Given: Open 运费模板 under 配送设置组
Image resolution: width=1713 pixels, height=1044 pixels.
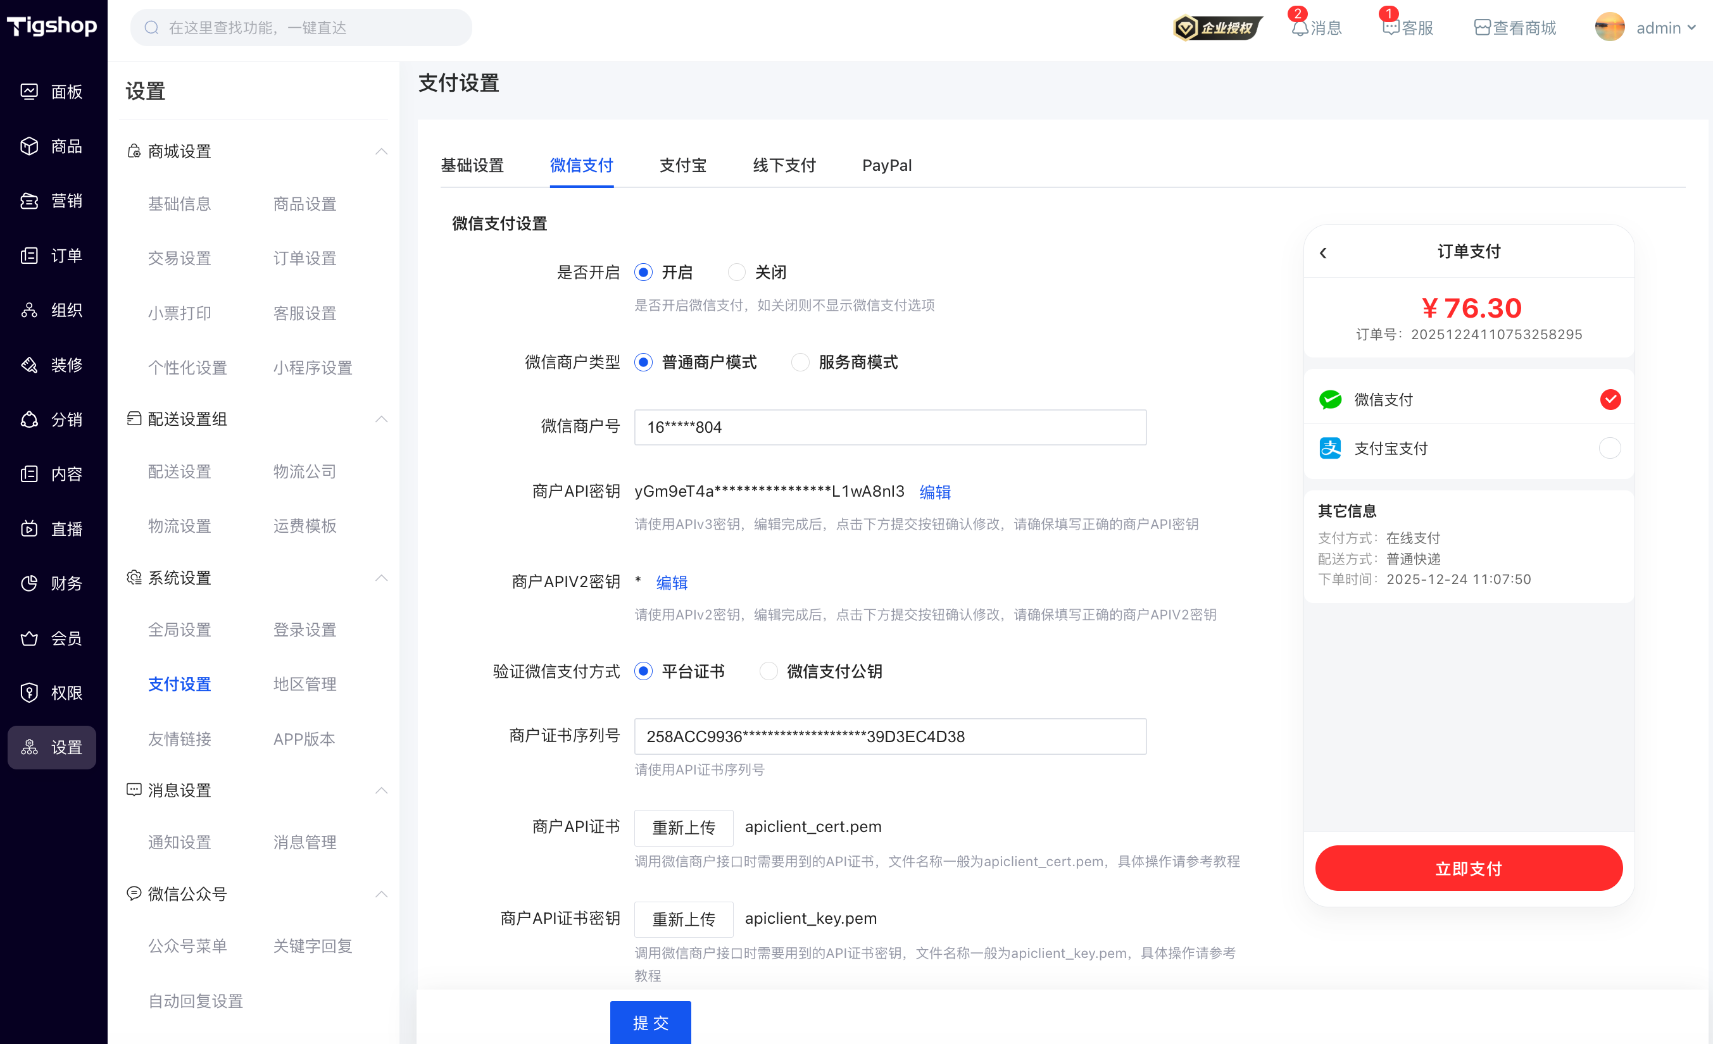Looking at the screenshot, I should [x=304, y=526].
